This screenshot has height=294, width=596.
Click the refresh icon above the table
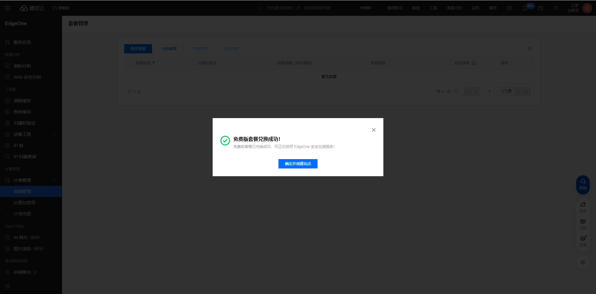coord(530,49)
